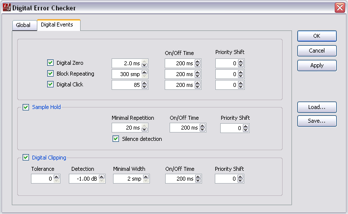Decrease the Block Repeating sample count spinner
The image size is (348, 214).
click(x=145, y=76)
